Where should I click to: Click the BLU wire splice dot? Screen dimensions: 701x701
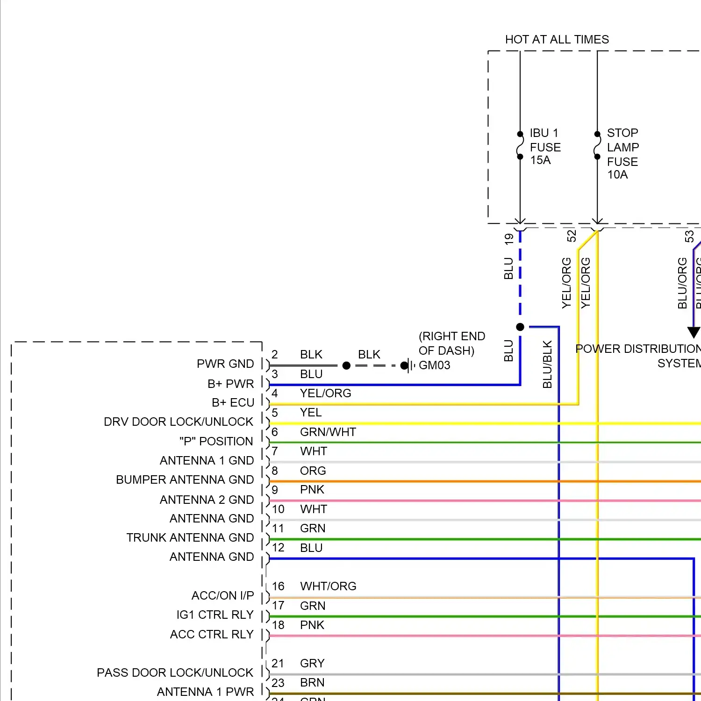tap(520, 327)
